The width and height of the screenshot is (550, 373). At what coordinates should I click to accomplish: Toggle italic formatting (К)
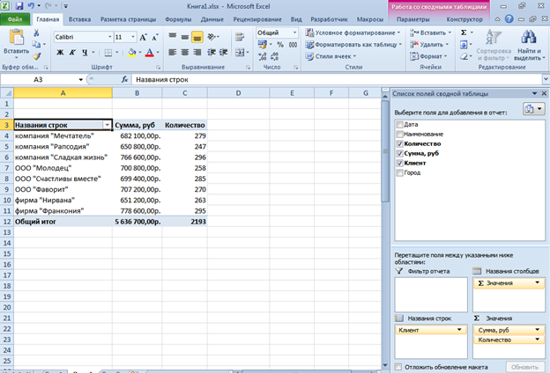tap(72, 53)
